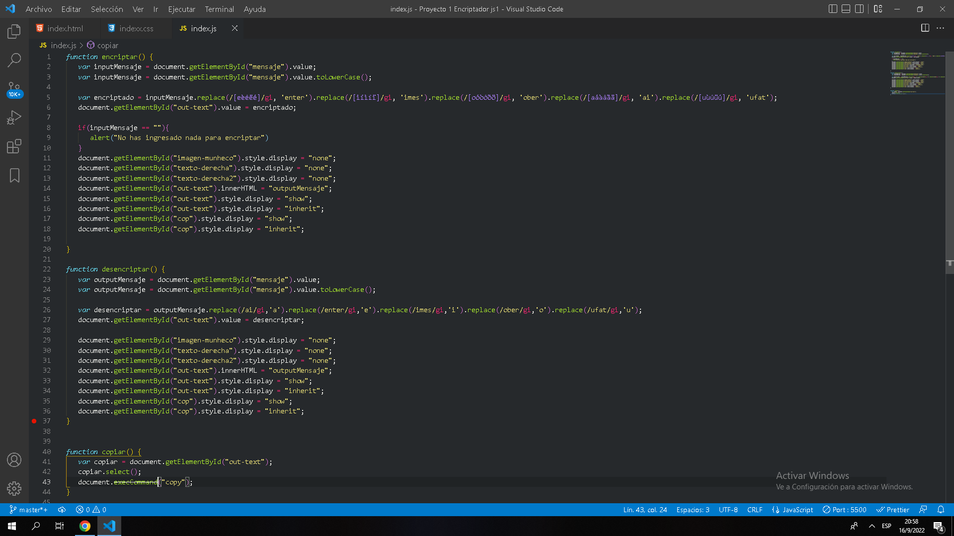Open Google Chrome from the taskbar

pyautogui.click(x=85, y=526)
